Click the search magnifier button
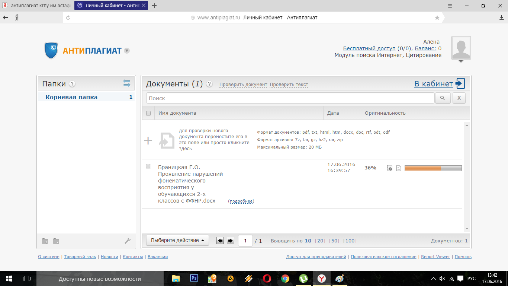This screenshot has width=508, height=286. [x=443, y=98]
